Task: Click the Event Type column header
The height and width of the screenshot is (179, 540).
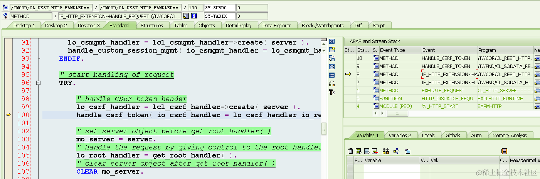Action: [400, 50]
